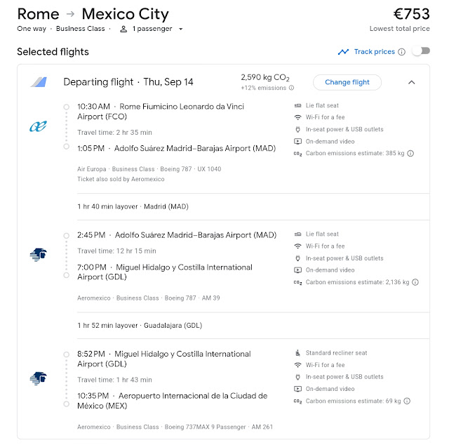The height and width of the screenshot is (445, 449).
Task: Open the Track prices info icon
Action: [401, 52]
